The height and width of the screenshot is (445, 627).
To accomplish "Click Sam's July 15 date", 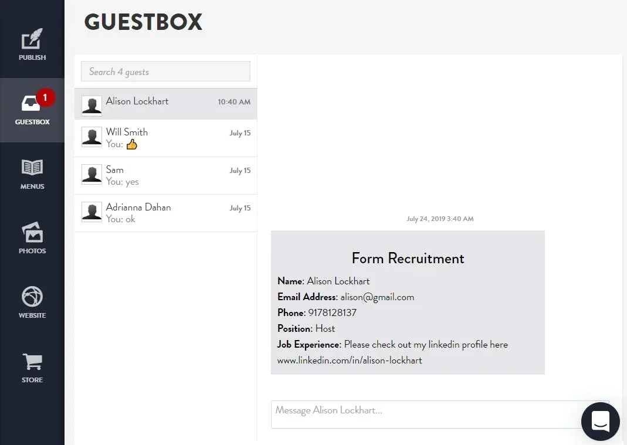I will click(x=240, y=171).
